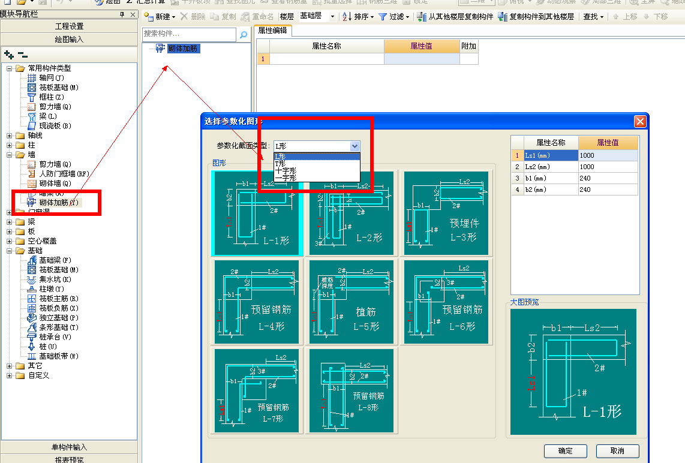Screen dimensions: 685x463
Task: Click the collapse-all minus icon in navigation panel
Action: tap(22, 55)
